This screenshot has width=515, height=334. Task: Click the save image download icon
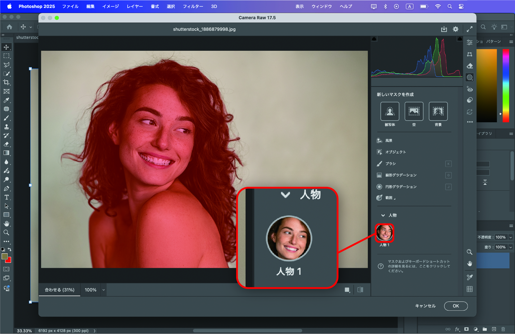click(444, 29)
